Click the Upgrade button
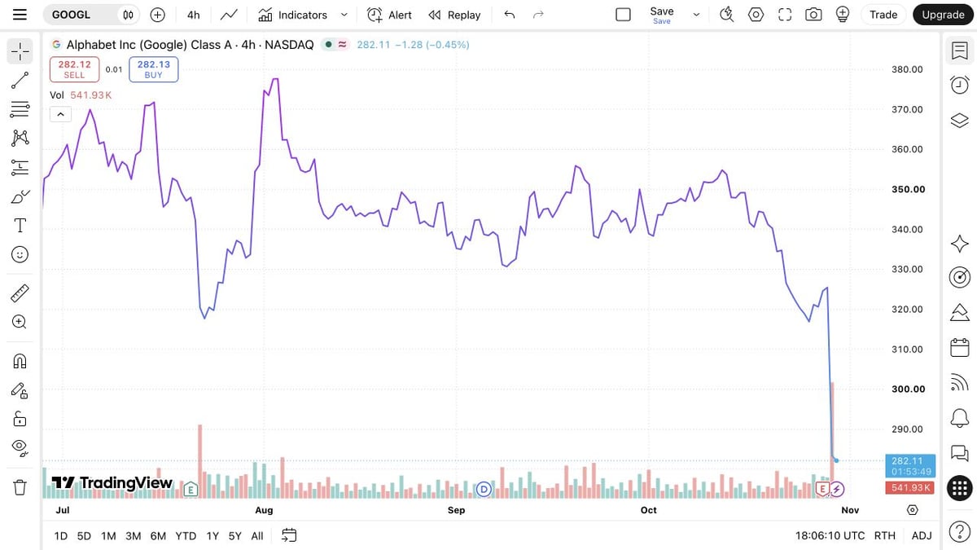977x550 pixels. (943, 15)
